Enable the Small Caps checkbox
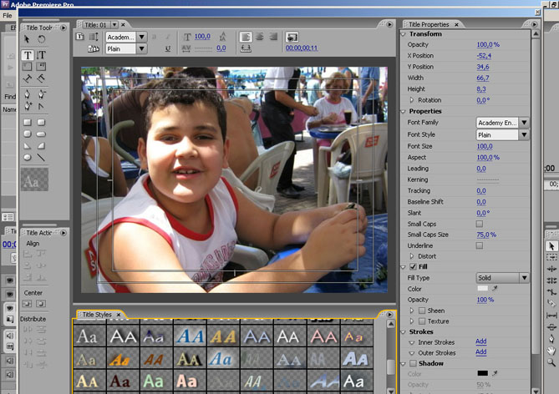Image resolution: width=559 pixels, height=394 pixels. pyautogui.click(x=480, y=224)
